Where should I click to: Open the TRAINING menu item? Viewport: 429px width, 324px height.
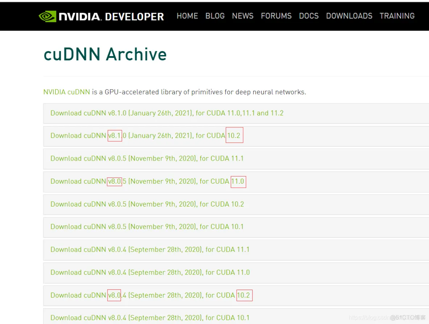(x=397, y=16)
